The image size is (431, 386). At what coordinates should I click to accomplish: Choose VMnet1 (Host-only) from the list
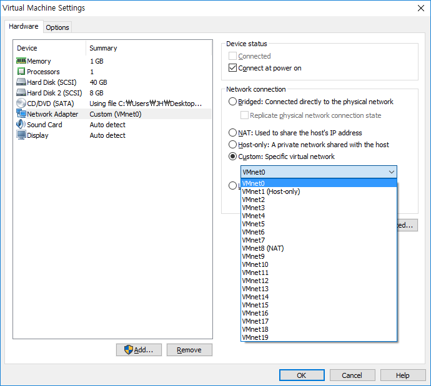(x=319, y=191)
